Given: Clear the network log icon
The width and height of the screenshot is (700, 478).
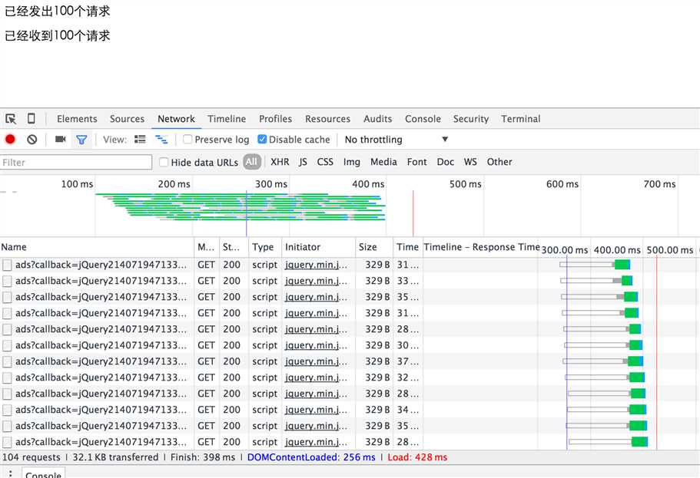Looking at the screenshot, I should [x=32, y=140].
